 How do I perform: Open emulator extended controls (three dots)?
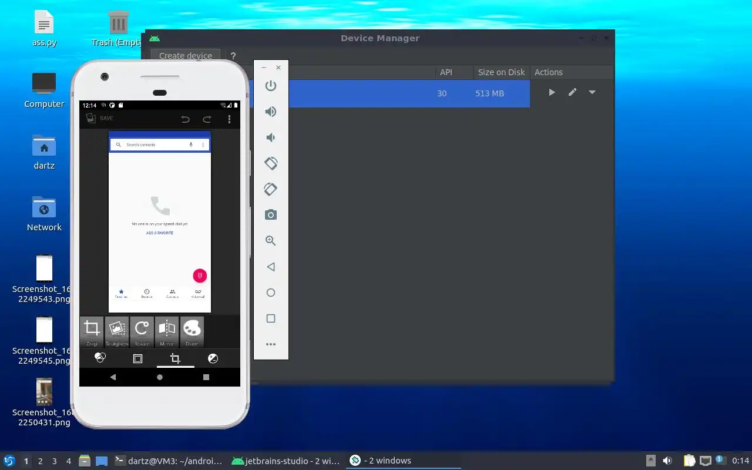point(271,344)
